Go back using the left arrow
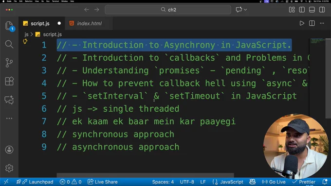 pyautogui.click(x=87, y=10)
